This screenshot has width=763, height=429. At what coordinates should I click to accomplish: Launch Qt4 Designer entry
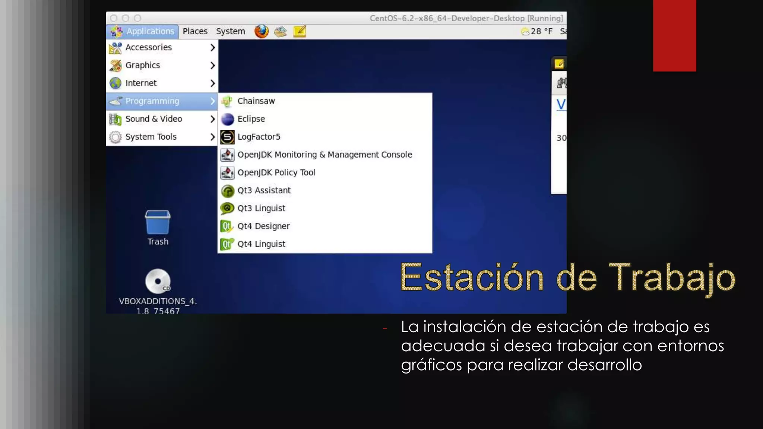pos(325,226)
